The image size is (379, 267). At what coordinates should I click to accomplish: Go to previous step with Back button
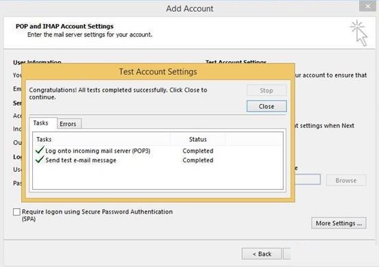click(262, 254)
